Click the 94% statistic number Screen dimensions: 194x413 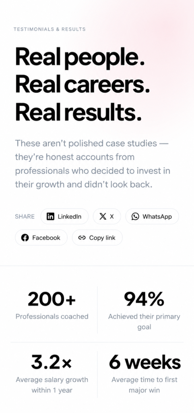(x=144, y=300)
